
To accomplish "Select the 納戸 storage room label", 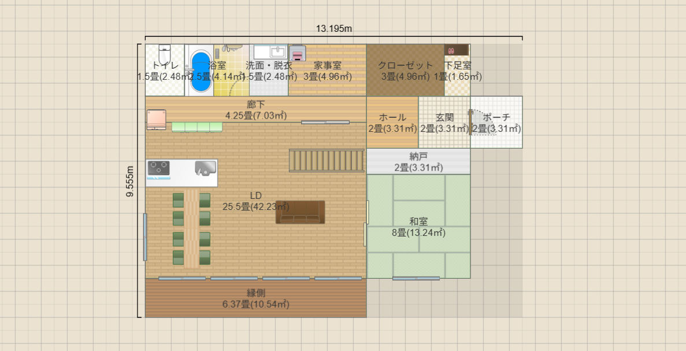I will [x=418, y=156].
